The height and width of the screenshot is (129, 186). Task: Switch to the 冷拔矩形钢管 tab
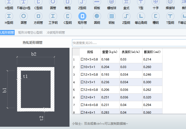[x=56, y=33]
